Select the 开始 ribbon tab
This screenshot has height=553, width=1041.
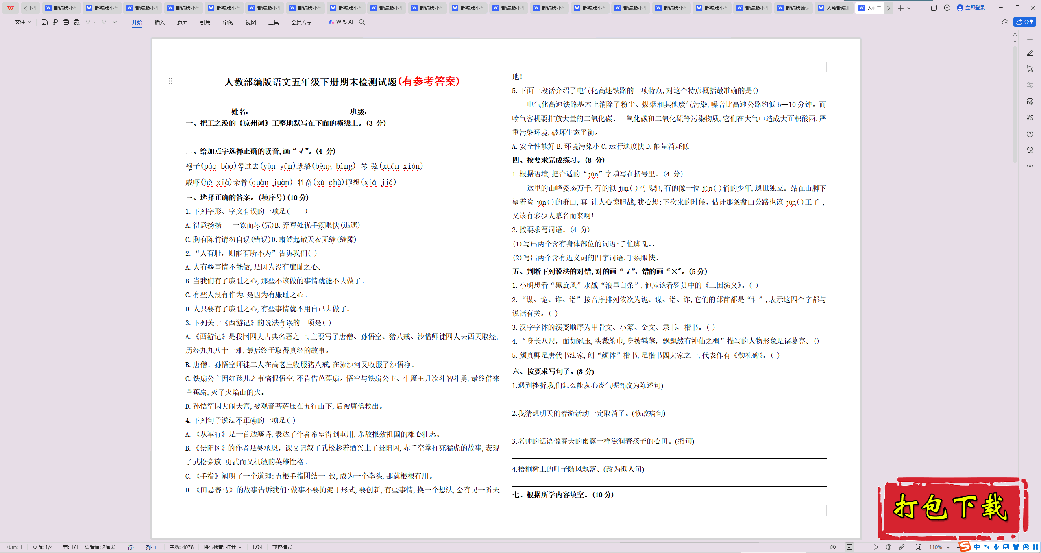137,22
